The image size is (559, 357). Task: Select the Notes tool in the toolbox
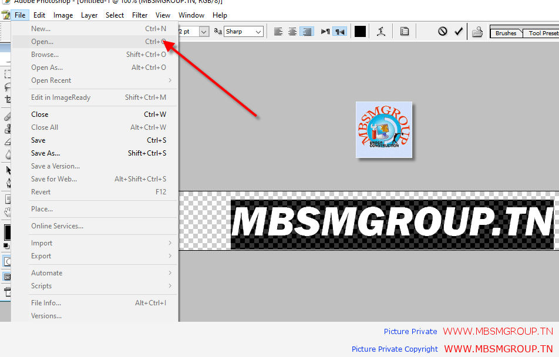[x=7, y=199]
